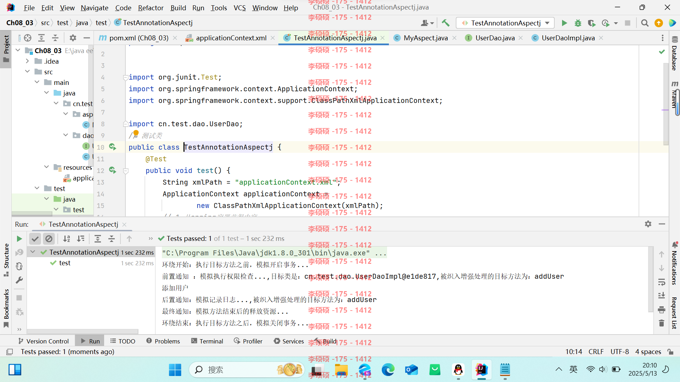Image resolution: width=680 pixels, height=382 pixels.
Task: Fold the test() method at line 12
Action: point(126,171)
